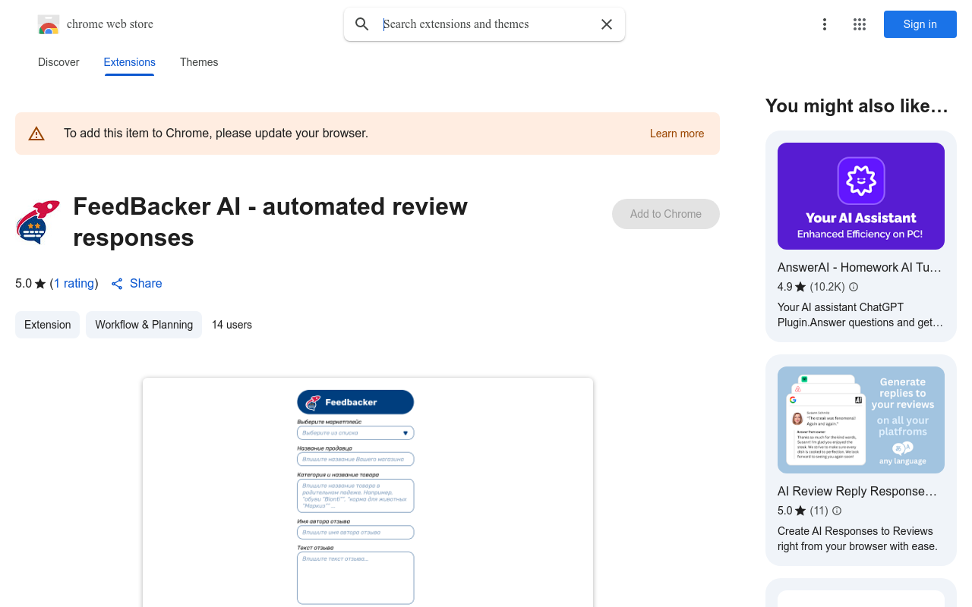This screenshot has width=972, height=607.
Task: Go to the Themes tab
Action: [x=199, y=62]
